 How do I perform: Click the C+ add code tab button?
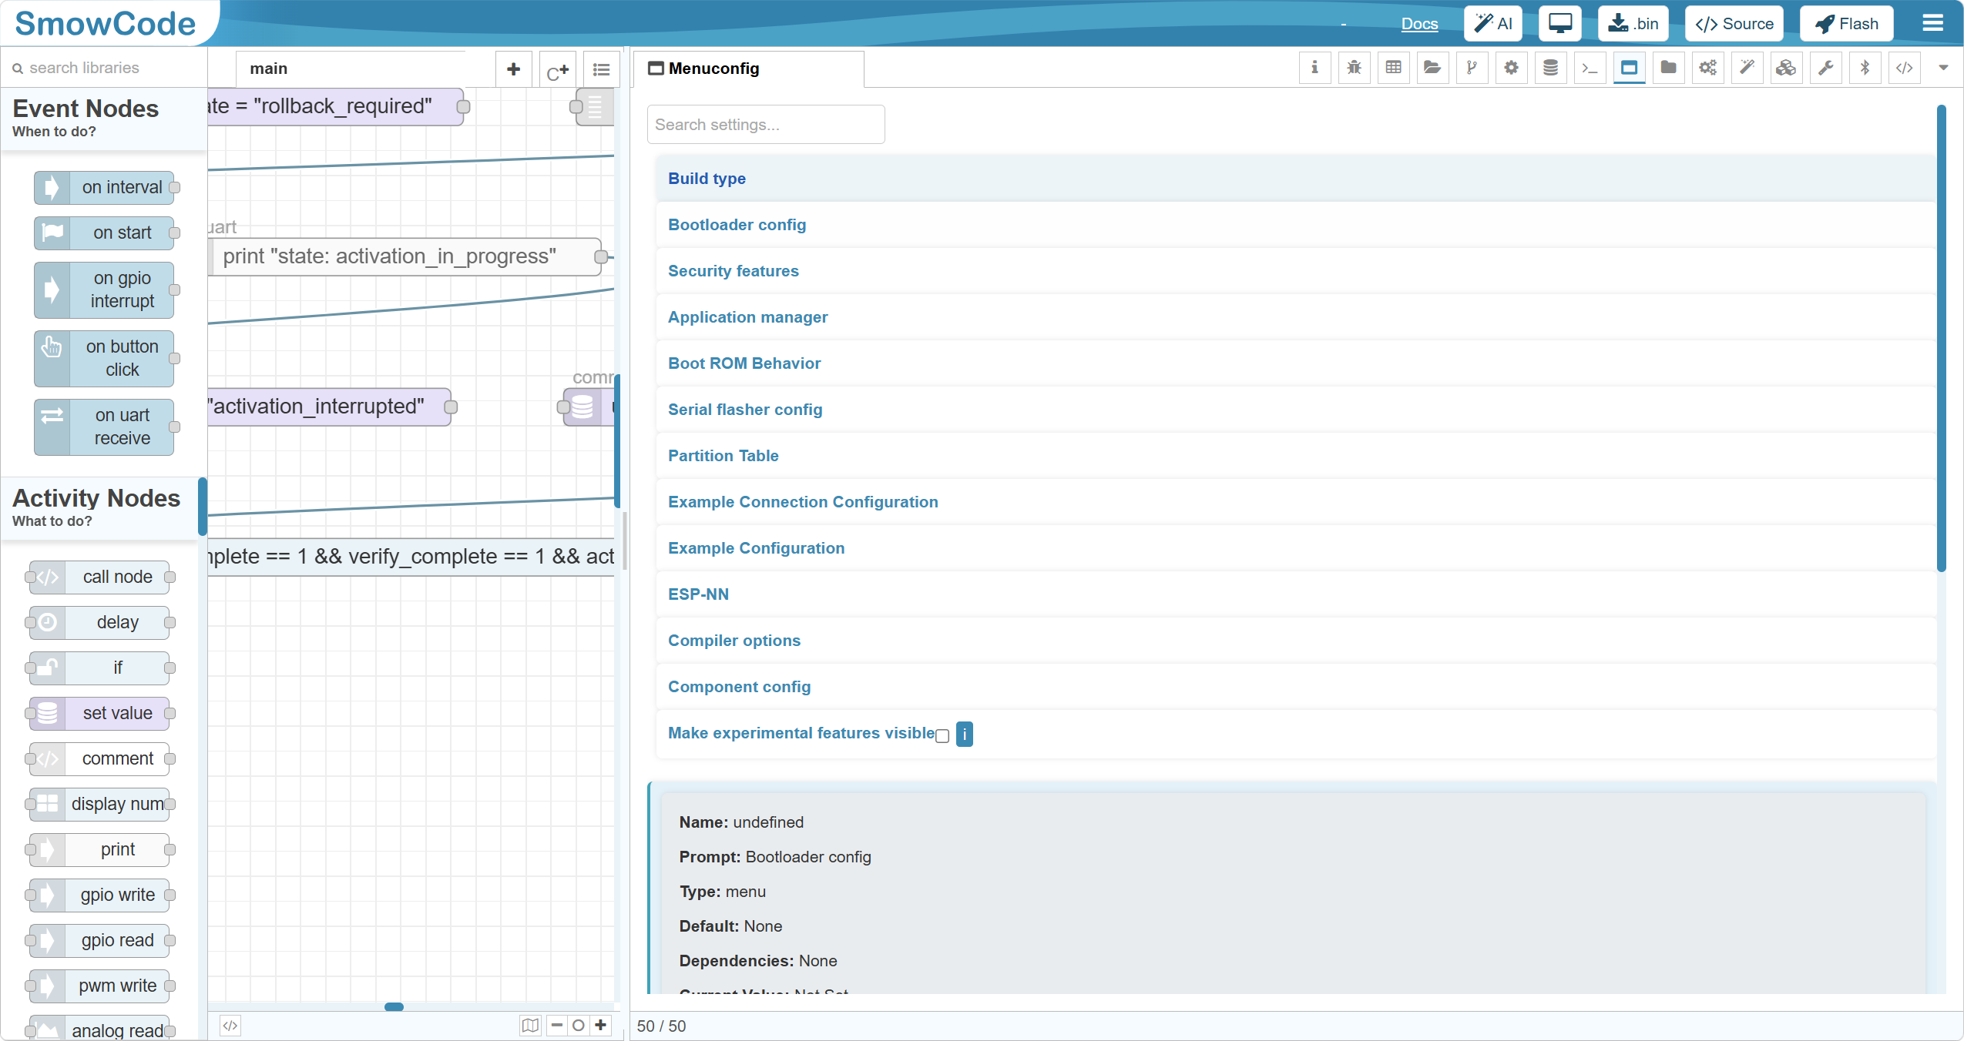point(557,69)
